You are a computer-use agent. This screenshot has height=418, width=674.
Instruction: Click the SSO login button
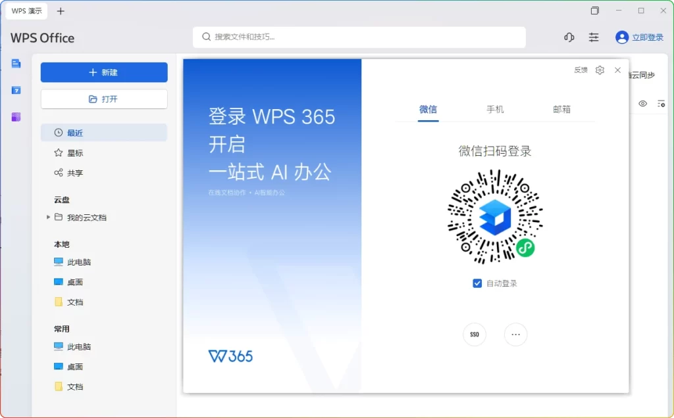coord(475,335)
